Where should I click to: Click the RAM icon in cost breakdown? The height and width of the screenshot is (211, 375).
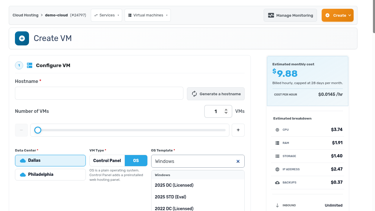[277, 143]
